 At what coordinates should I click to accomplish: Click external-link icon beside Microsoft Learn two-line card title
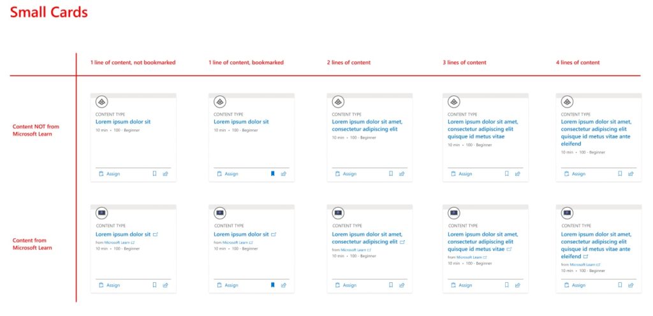tap(402, 242)
